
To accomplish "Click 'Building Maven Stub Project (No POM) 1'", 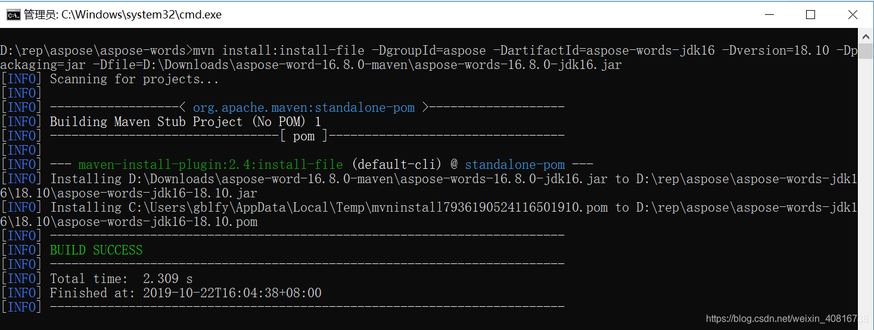I will (185, 122).
